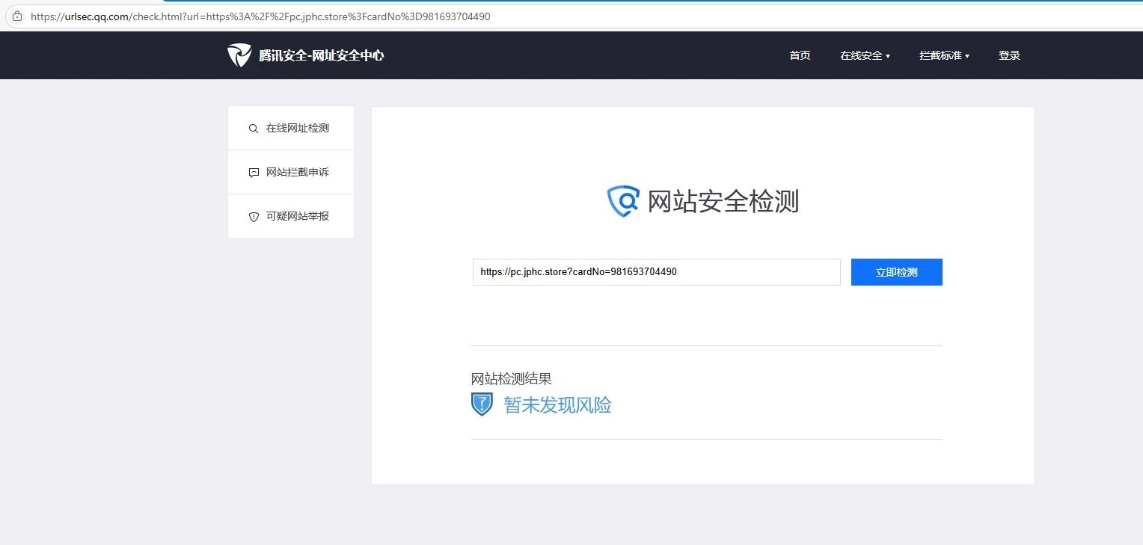Click the speech bubble icon beside 网站拦截申诉
The height and width of the screenshot is (545, 1143).
[x=253, y=173]
